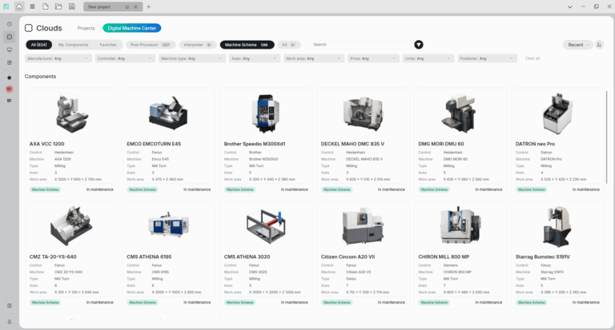Close the New project tab
This screenshot has width=615, height=330.
point(135,6)
